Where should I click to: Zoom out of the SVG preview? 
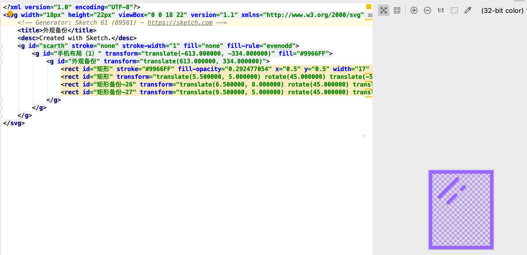pos(427,10)
